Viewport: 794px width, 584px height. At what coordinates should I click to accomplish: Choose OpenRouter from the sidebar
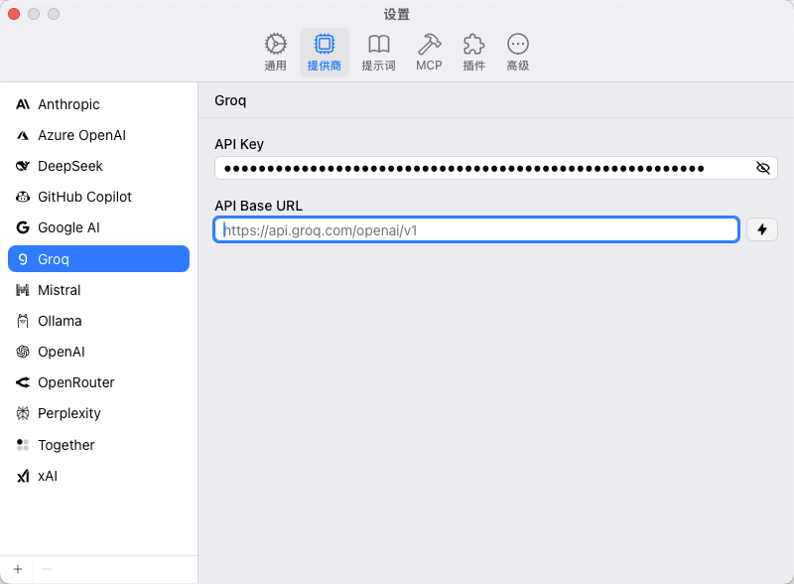coord(75,382)
